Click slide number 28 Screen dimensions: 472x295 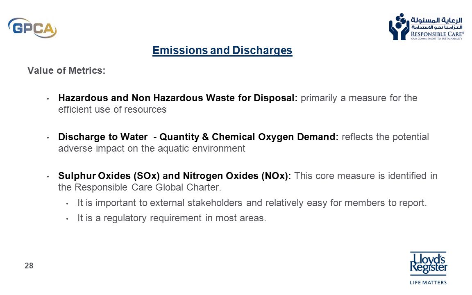click(29, 265)
